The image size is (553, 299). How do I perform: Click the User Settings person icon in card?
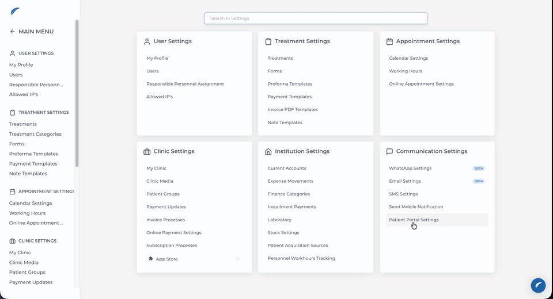point(147,41)
